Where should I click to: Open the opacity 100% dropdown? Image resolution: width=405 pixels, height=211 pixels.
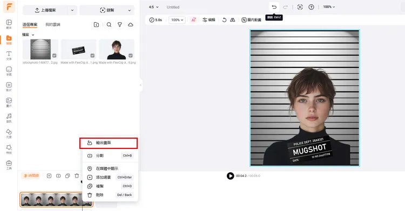177,20
